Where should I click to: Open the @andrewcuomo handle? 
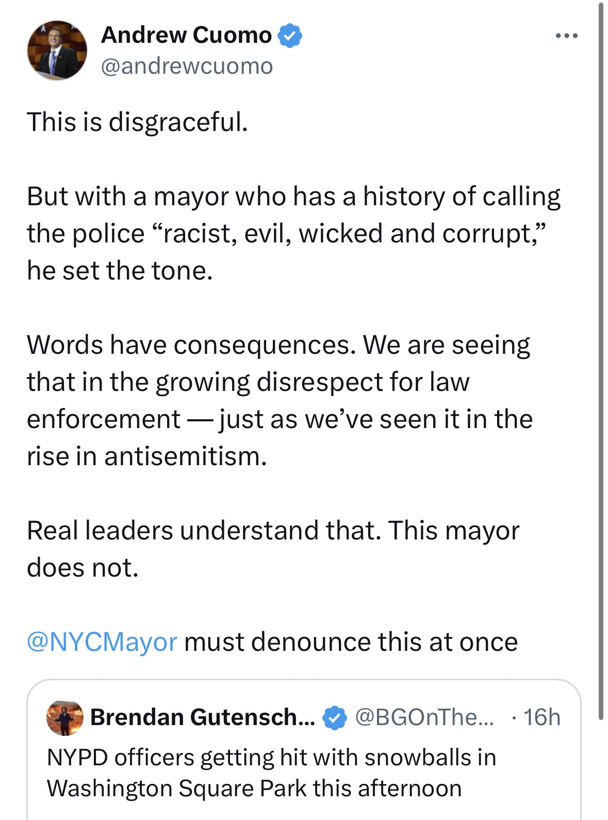pyautogui.click(x=187, y=66)
